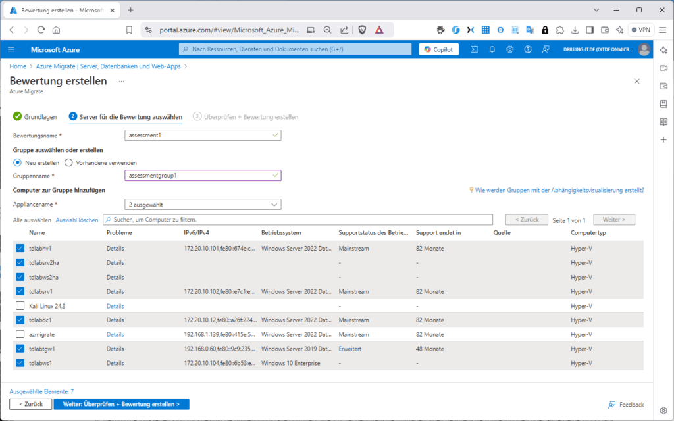Select the Server für die Bewertung auswählen tab
Image resolution: width=674 pixels, height=421 pixels.
126,117
